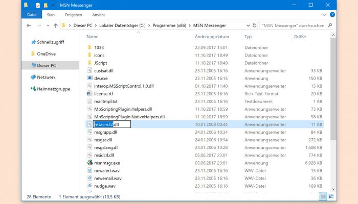
Task: Sort by the Änderungsdatum column header
Action: pos(212,37)
